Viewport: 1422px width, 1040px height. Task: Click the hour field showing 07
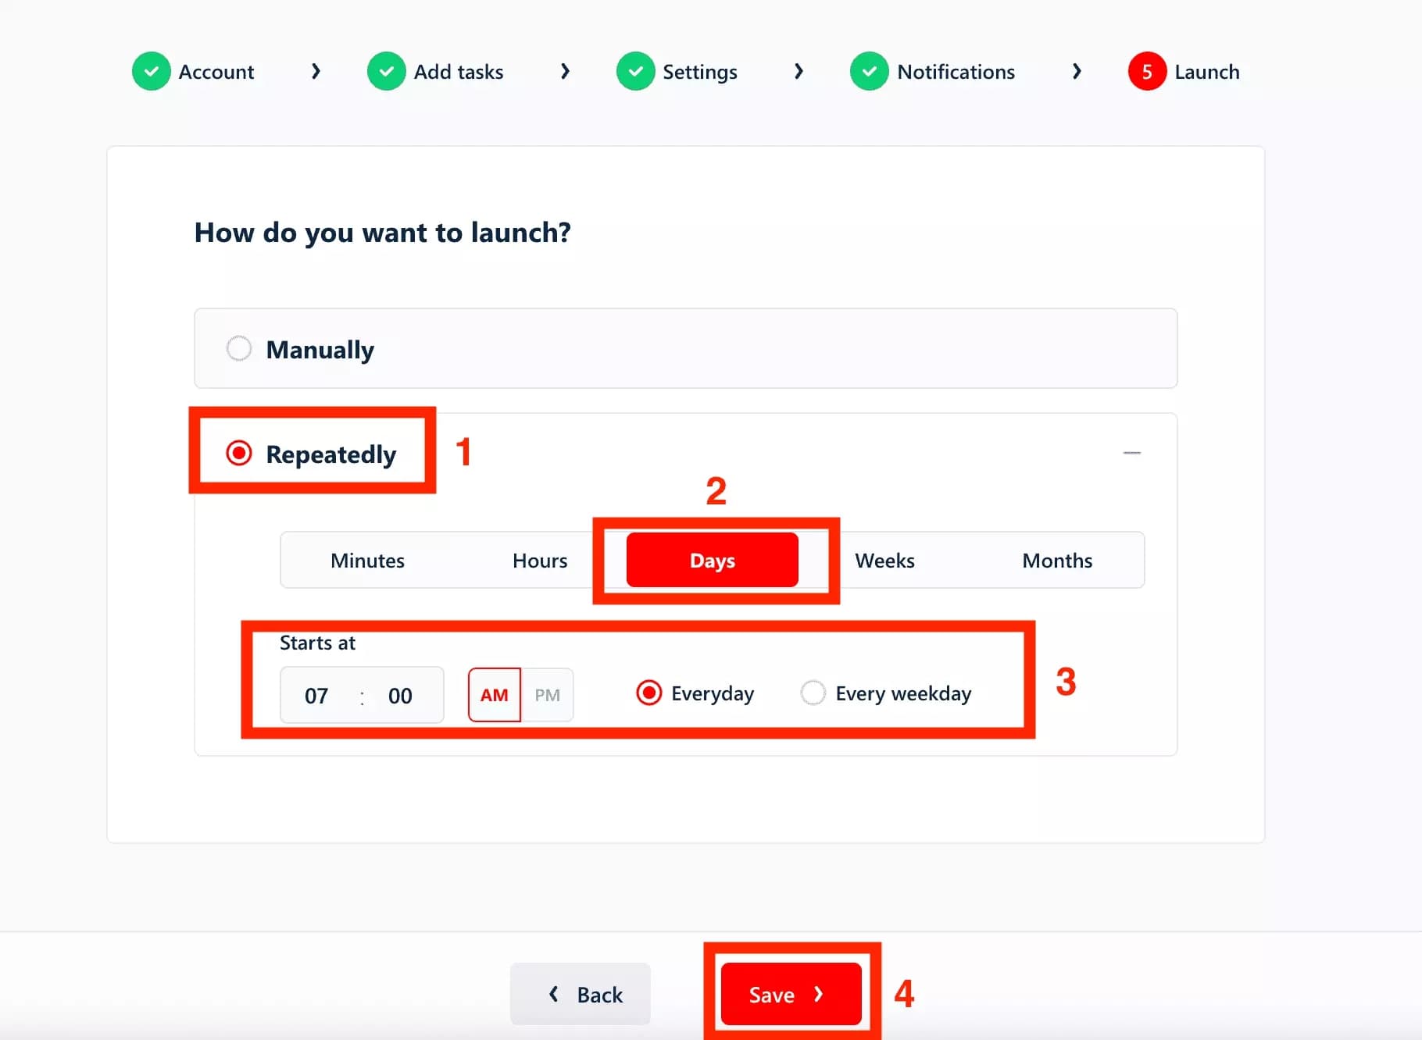pyautogui.click(x=316, y=696)
